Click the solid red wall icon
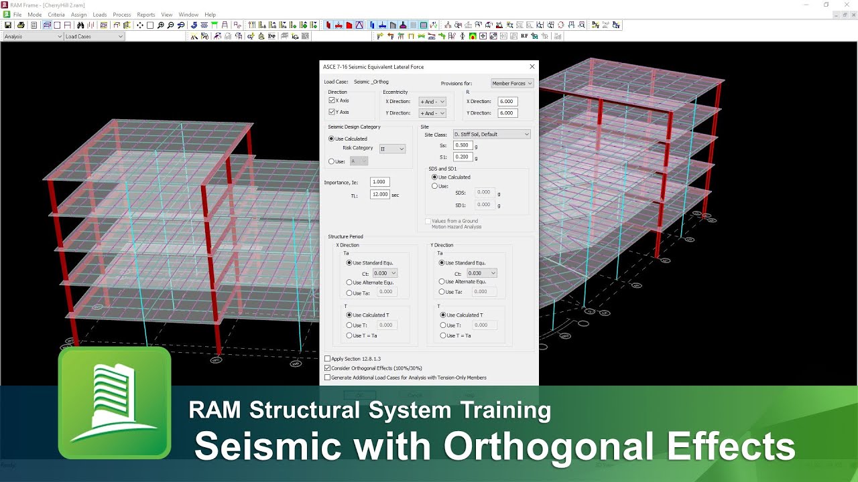 coord(349,25)
